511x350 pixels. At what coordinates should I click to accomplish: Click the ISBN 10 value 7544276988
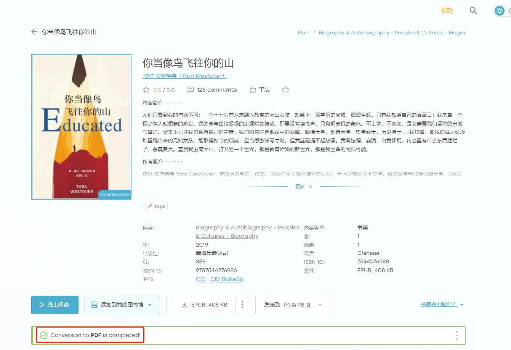tap(373, 261)
